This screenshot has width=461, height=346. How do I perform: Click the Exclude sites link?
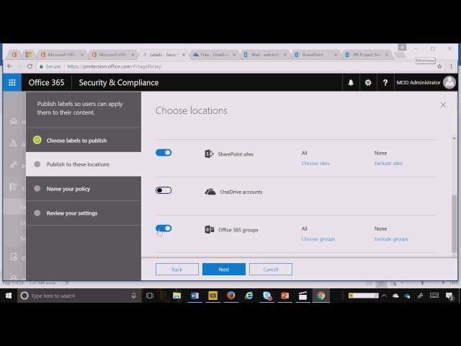[388, 164]
